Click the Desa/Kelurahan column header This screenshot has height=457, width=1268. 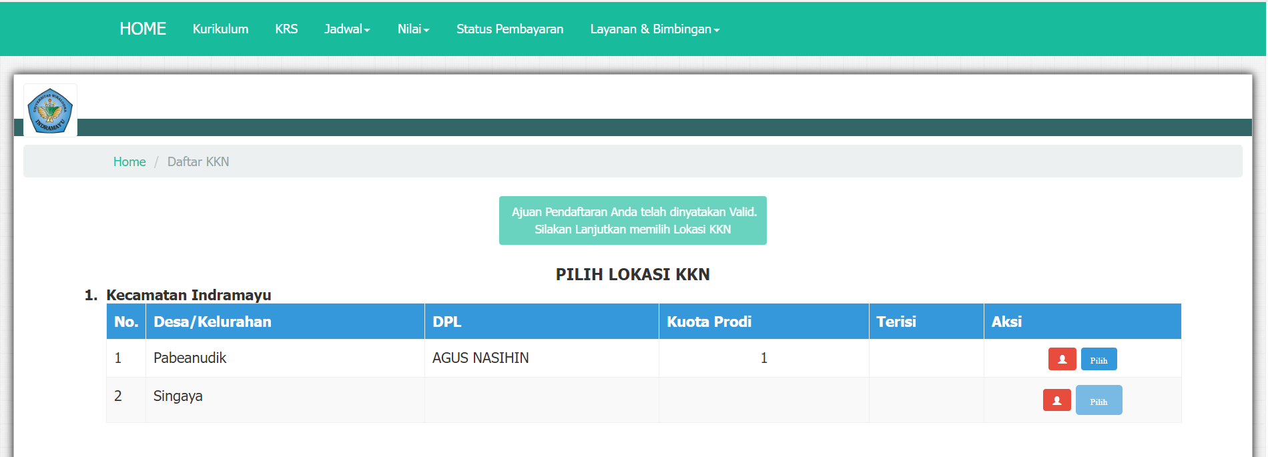point(212,322)
